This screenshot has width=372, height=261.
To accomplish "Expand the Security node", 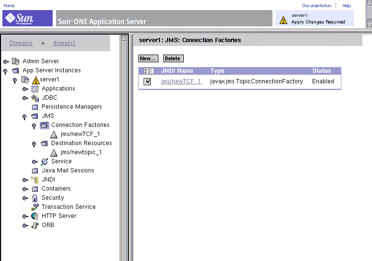I will [x=25, y=198].
